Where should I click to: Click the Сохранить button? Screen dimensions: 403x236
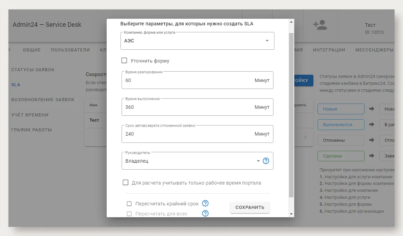(x=250, y=207)
